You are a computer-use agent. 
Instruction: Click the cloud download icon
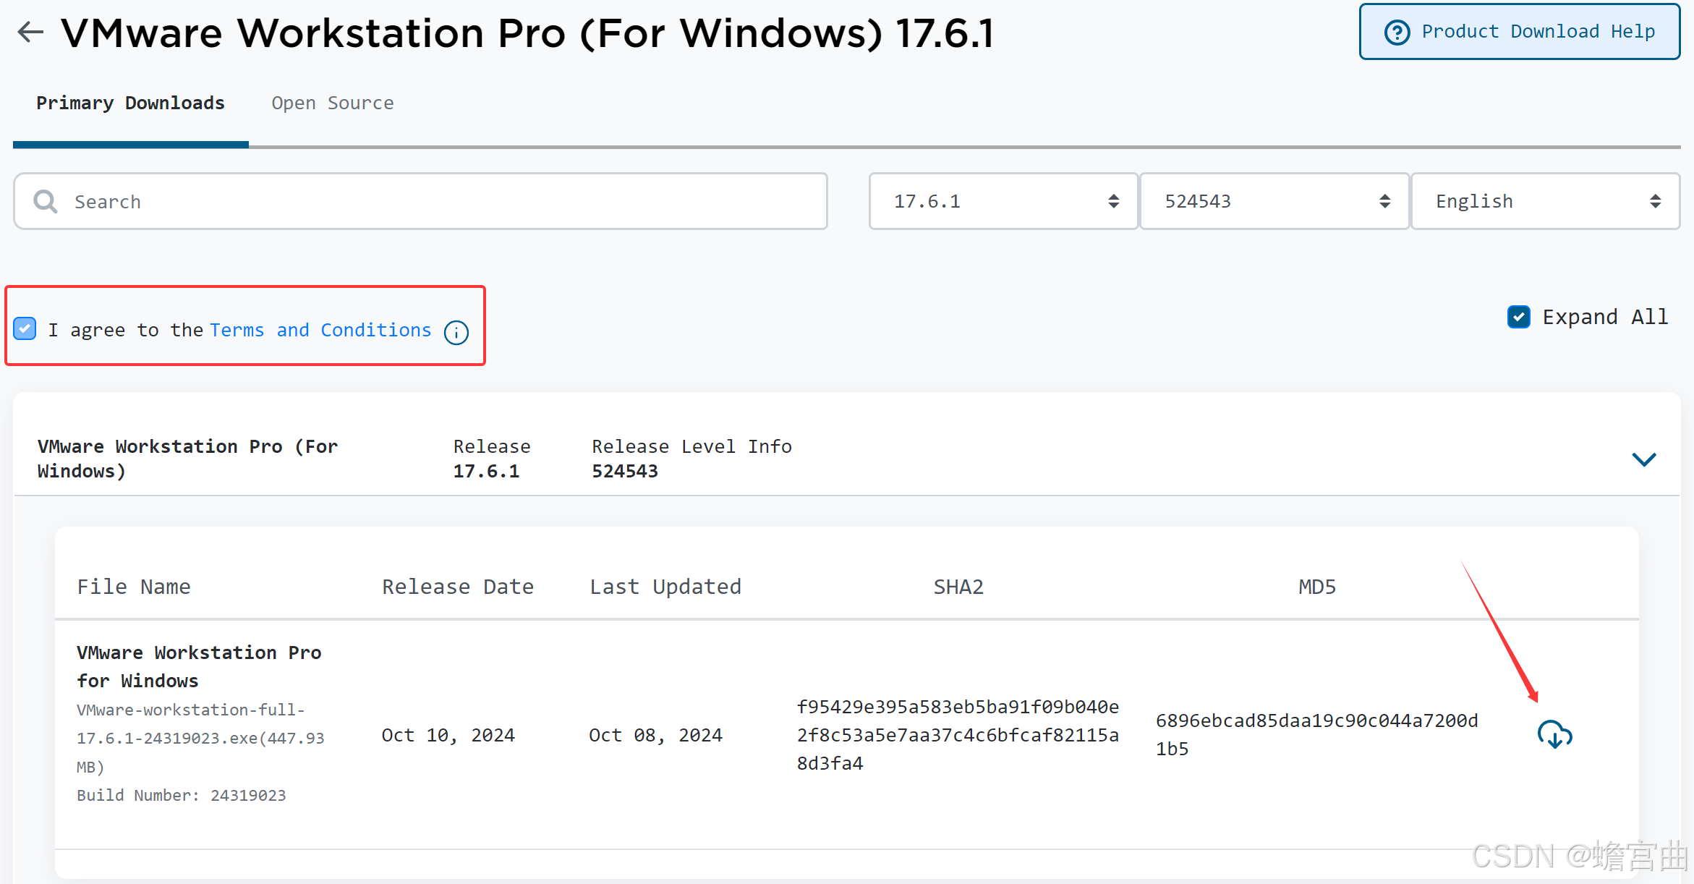[1554, 734]
